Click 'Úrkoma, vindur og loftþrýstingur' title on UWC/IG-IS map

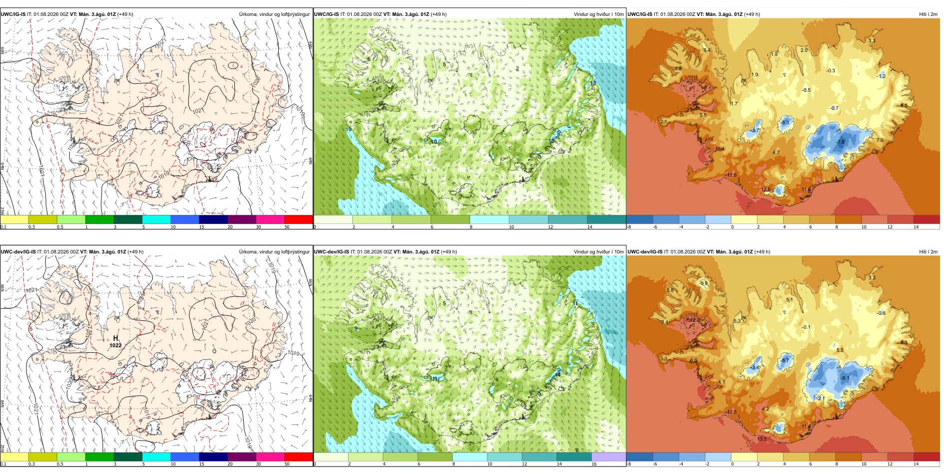coord(274,14)
